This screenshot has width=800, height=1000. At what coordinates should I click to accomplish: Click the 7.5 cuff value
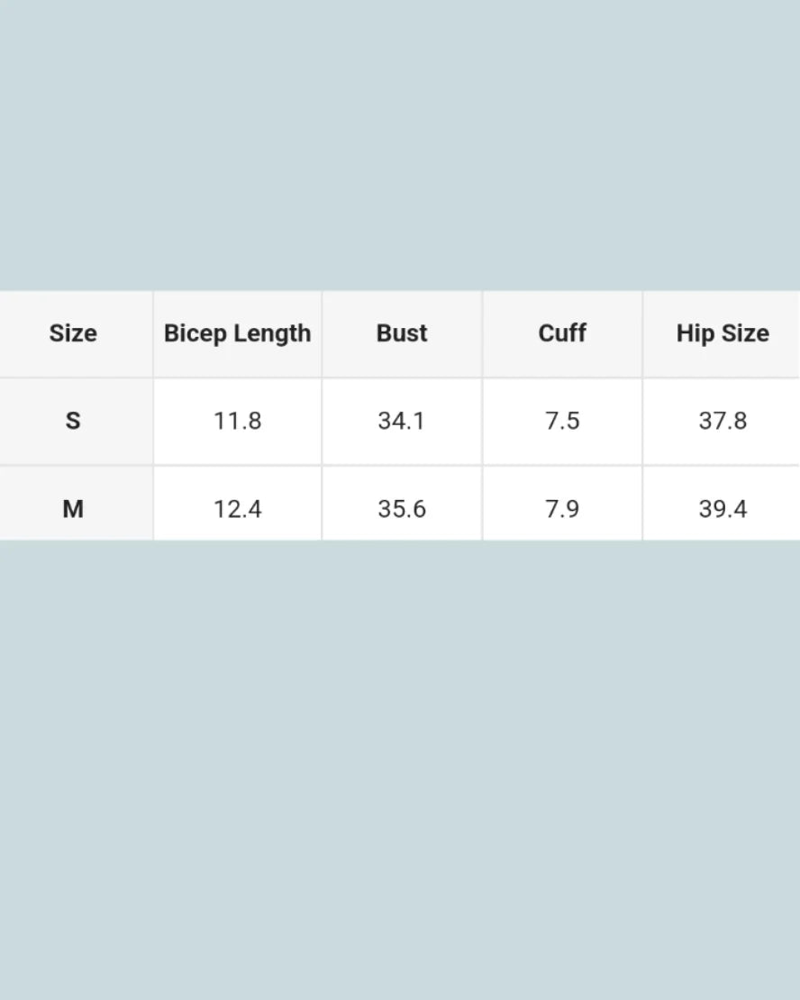562,421
